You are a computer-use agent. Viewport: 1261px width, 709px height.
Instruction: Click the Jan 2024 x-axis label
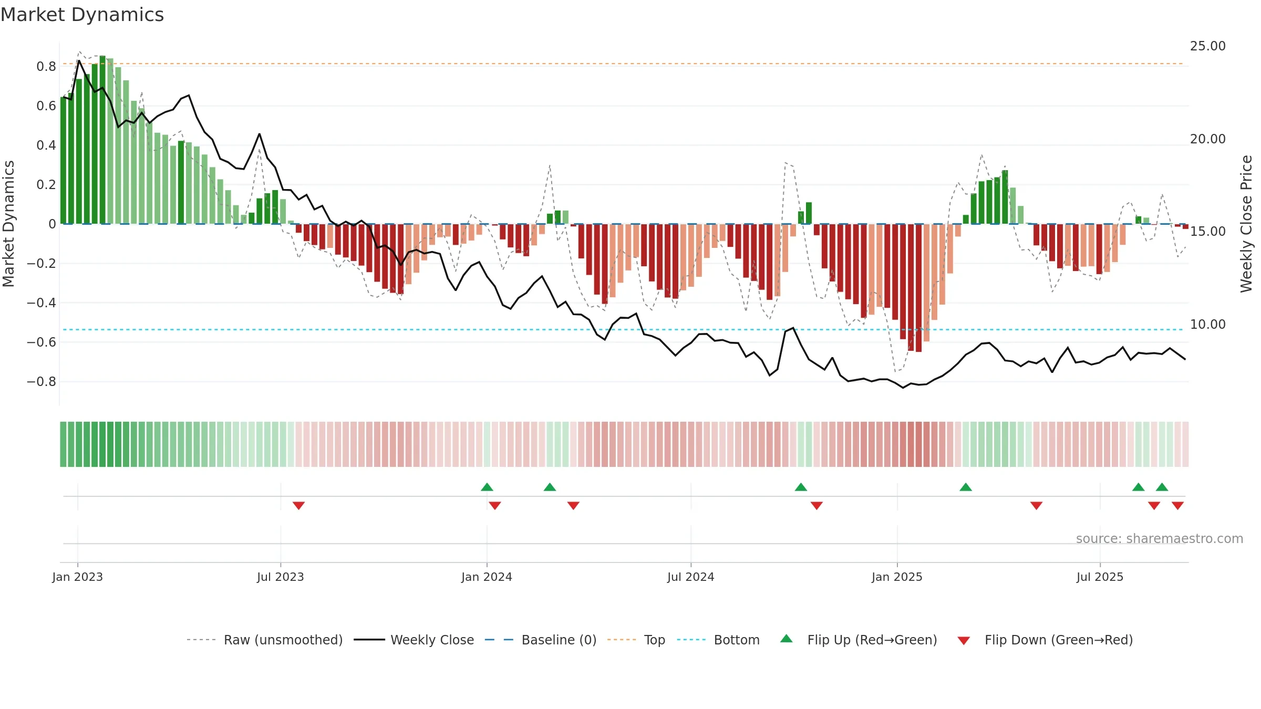pyautogui.click(x=487, y=577)
